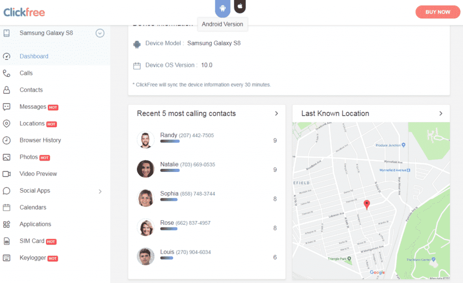Switch to the Android Version tab
463x283 pixels.
222,9
